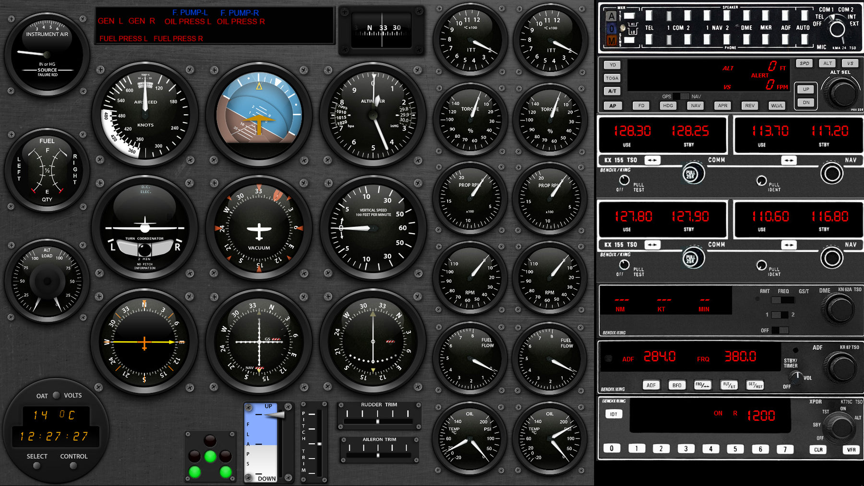The image size is (864, 486).
Task: Toggle the GPS/NAV source switch
Action: [681, 96]
